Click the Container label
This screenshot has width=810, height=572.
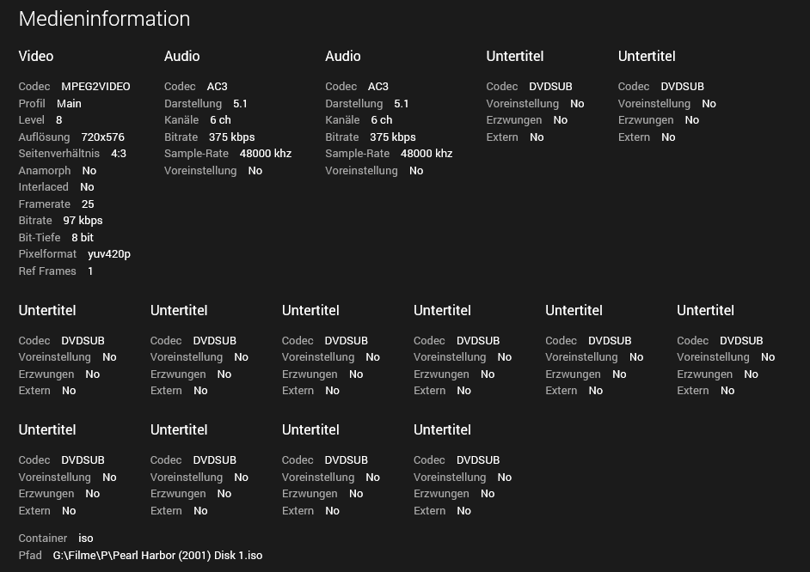pos(43,539)
